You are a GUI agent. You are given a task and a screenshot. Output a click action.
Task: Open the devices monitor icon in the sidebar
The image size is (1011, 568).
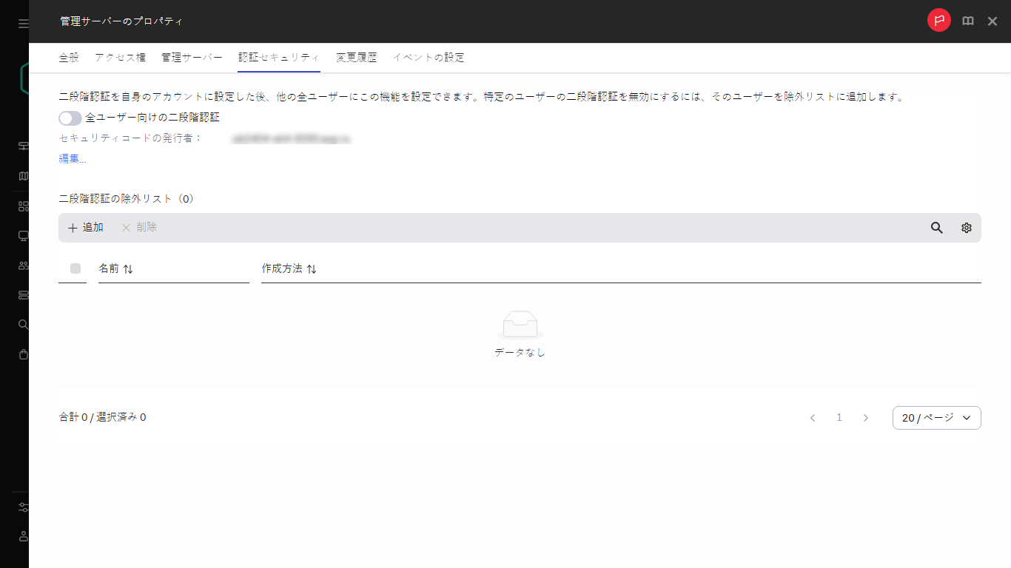[x=22, y=235]
